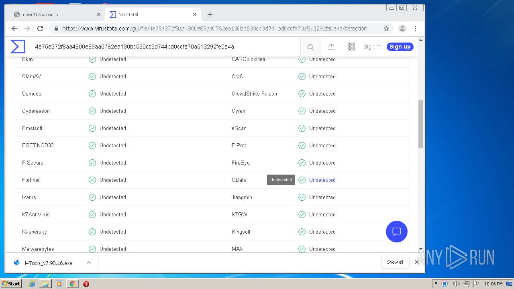Open the i4Tools download options chevron
Viewport: 514px width, 289px height.
(x=89, y=263)
